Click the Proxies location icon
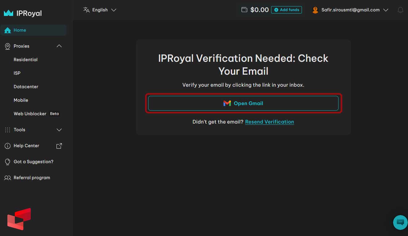This screenshot has width=408, height=236. pos(7,46)
